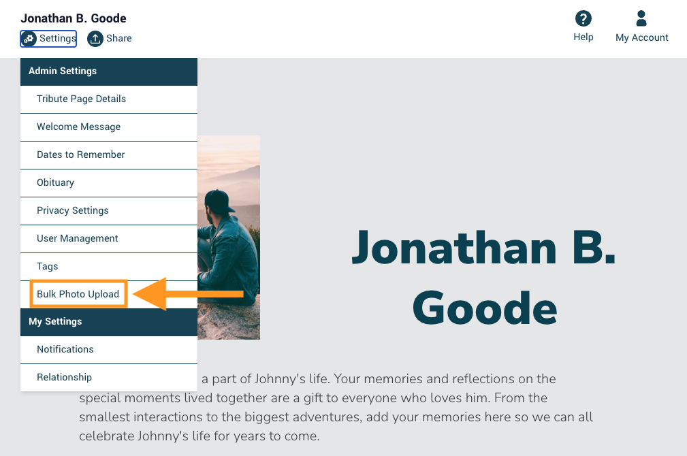
Task: Click the Help label
Action: pos(583,37)
